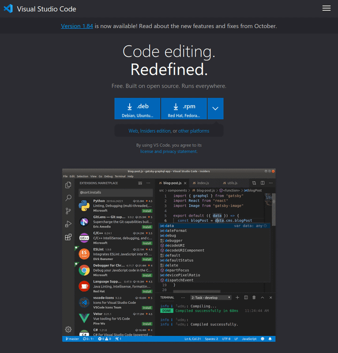The height and width of the screenshot is (353, 338).
Task: Click the Web link
Action: click(x=133, y=131)
